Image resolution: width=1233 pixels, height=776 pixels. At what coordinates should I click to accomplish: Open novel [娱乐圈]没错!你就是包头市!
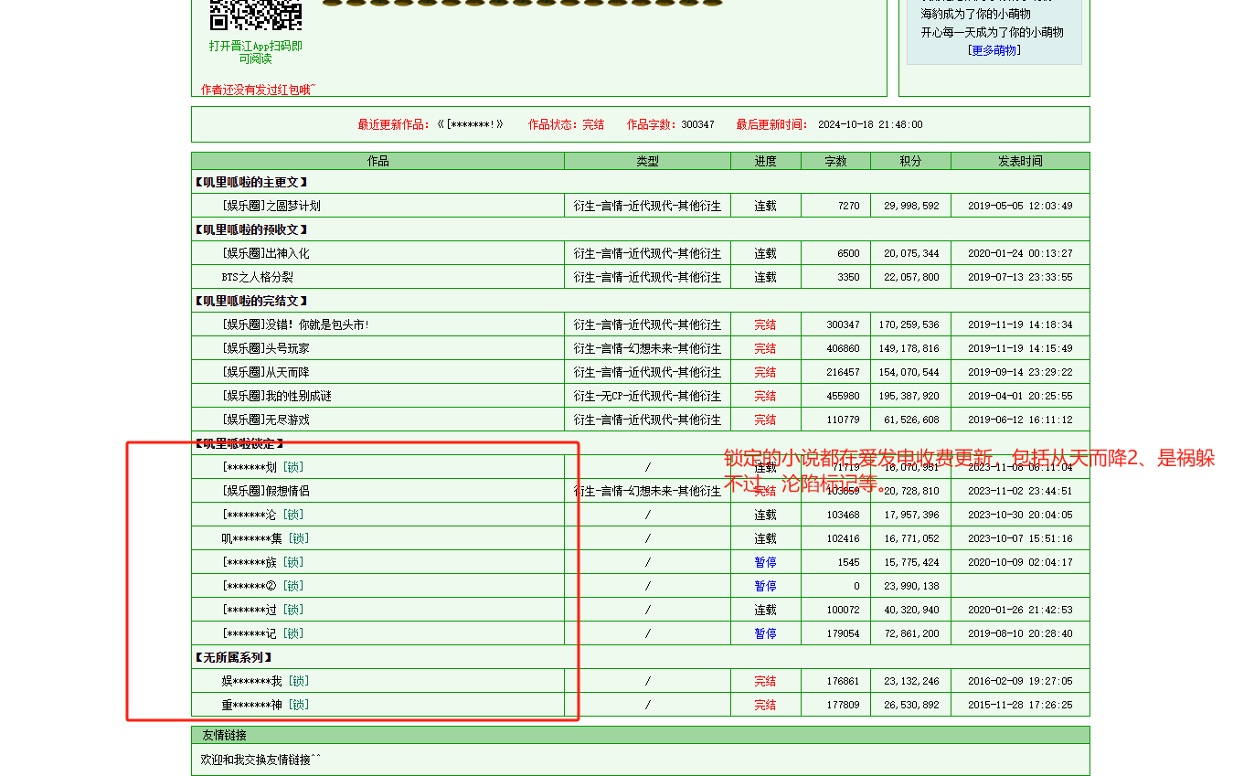pos(295,324)
